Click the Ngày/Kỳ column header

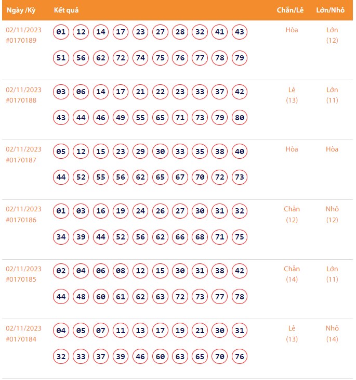click(21, 10)
